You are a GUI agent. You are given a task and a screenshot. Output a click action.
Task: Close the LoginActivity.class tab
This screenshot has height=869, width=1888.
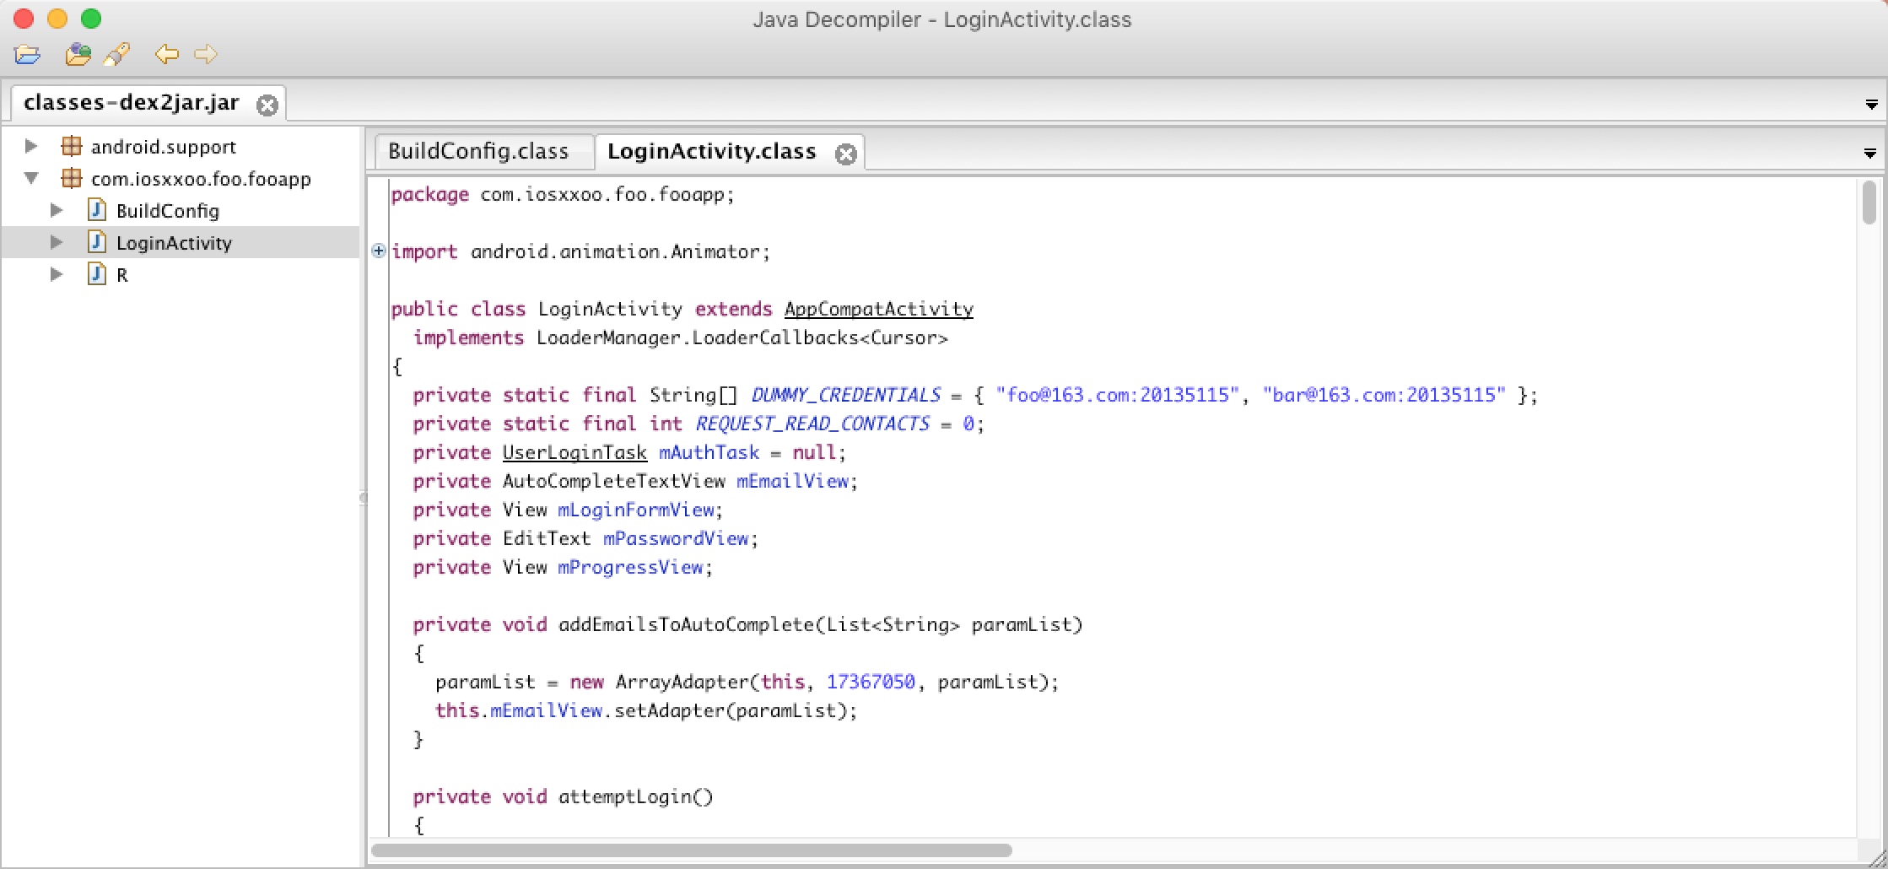pos(845,154)
